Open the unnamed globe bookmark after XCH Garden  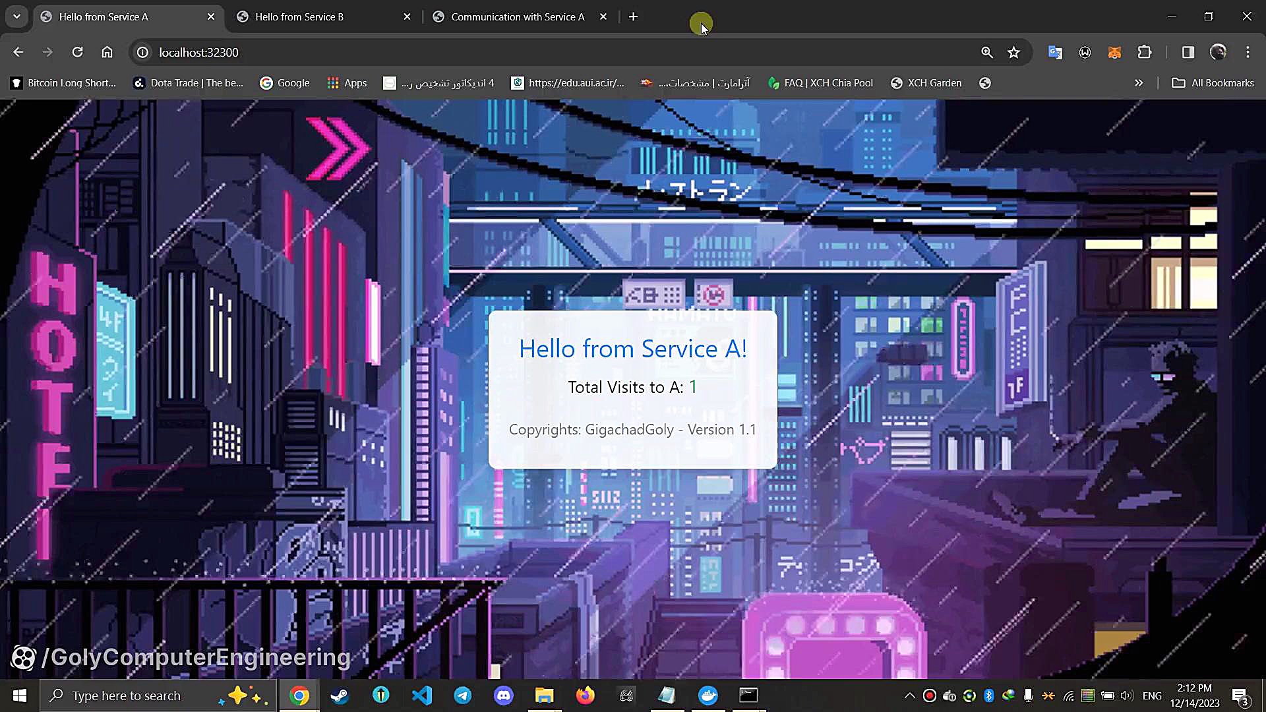985,83
